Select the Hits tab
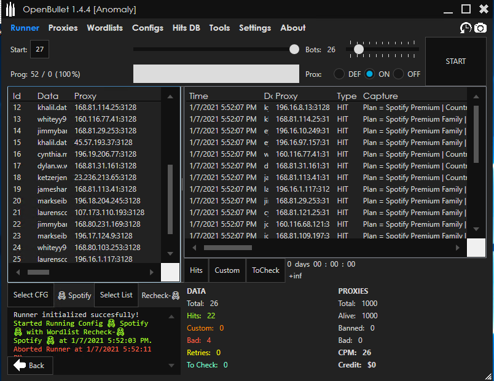 [x=196, y=270]
